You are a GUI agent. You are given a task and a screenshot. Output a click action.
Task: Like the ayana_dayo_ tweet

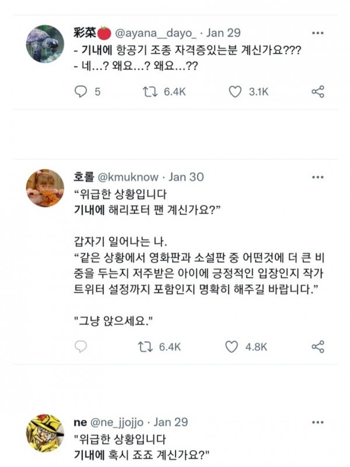click(x=234, y=92)
